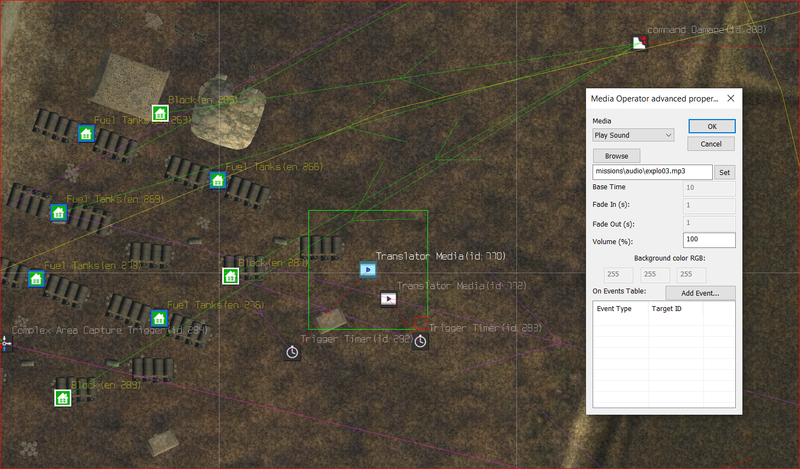The width and height of the screenshot is (800, 469).
Task: Select the Trigger Timer (id: 293) clock icon
Action: pyautogui.click(x=420, y=341)
